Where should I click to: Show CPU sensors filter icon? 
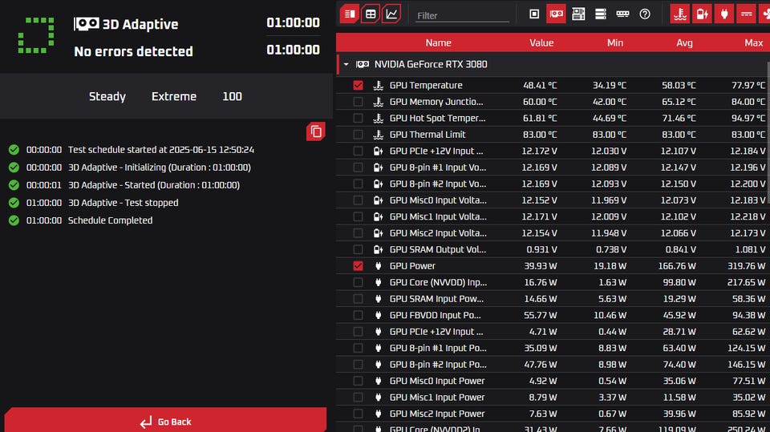(534, 14)
